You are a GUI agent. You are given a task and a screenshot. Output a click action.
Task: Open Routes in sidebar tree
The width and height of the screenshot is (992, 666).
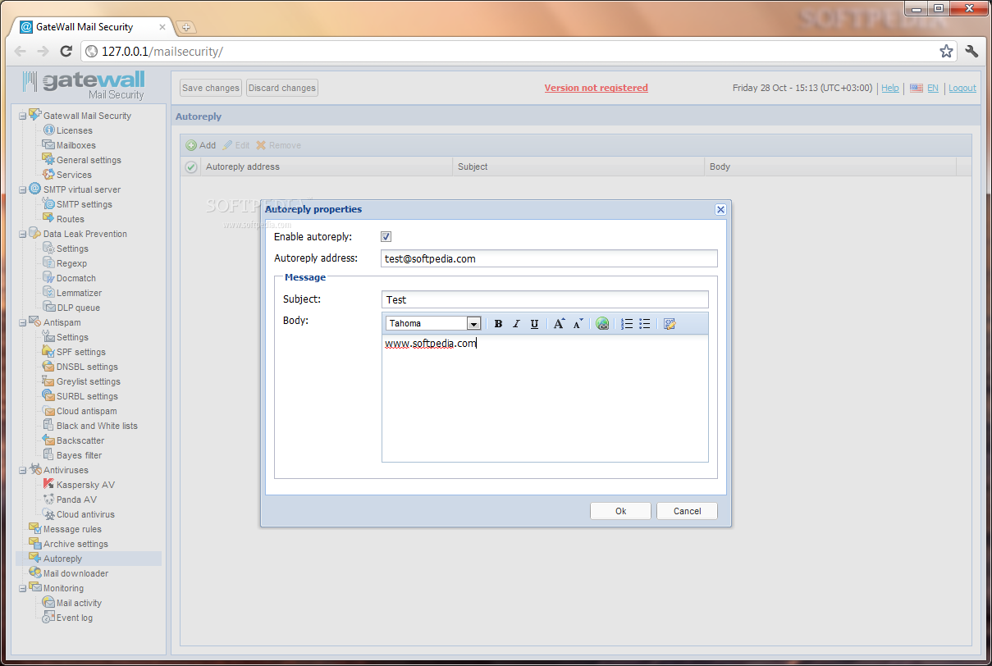point(71,219)
